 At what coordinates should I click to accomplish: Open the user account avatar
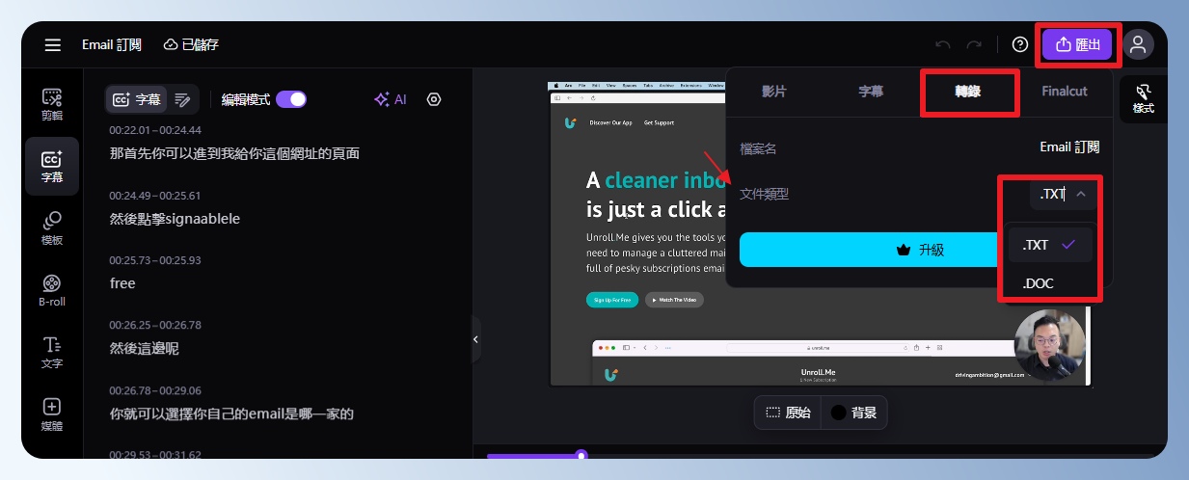point(1138,44)
